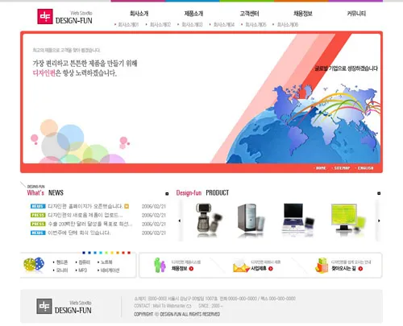Select the 네비게이션 product category
Viewport: 403px width, 326px height.
[x=110, y=270]
